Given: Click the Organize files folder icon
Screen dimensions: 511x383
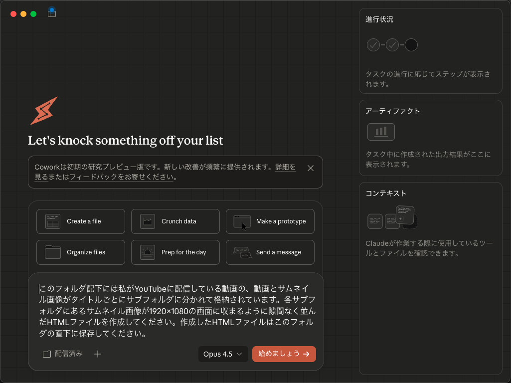Looking at the screenshot, I should 53,252.
